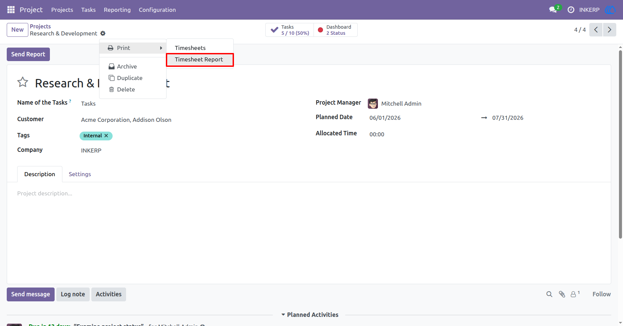This screenshot has height=326, width=623.
Task: Click the project title Research & Development
Action: pyautogui.click(x=102, y=83)
